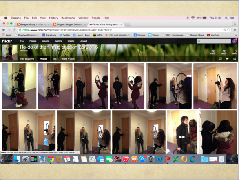
Task: Launch Excel from the dock
Action: click(x=176, y=159)
